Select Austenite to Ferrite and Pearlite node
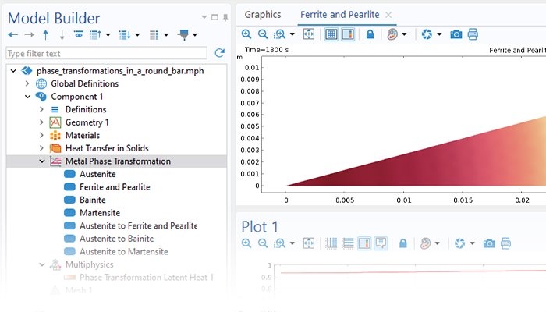 [138, 225]
